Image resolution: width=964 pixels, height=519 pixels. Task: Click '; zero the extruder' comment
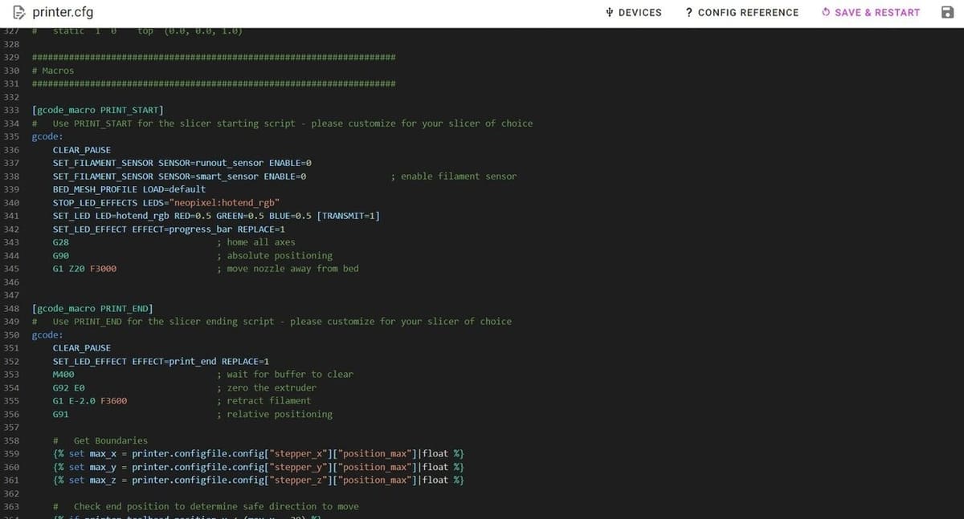click(267, 387)
